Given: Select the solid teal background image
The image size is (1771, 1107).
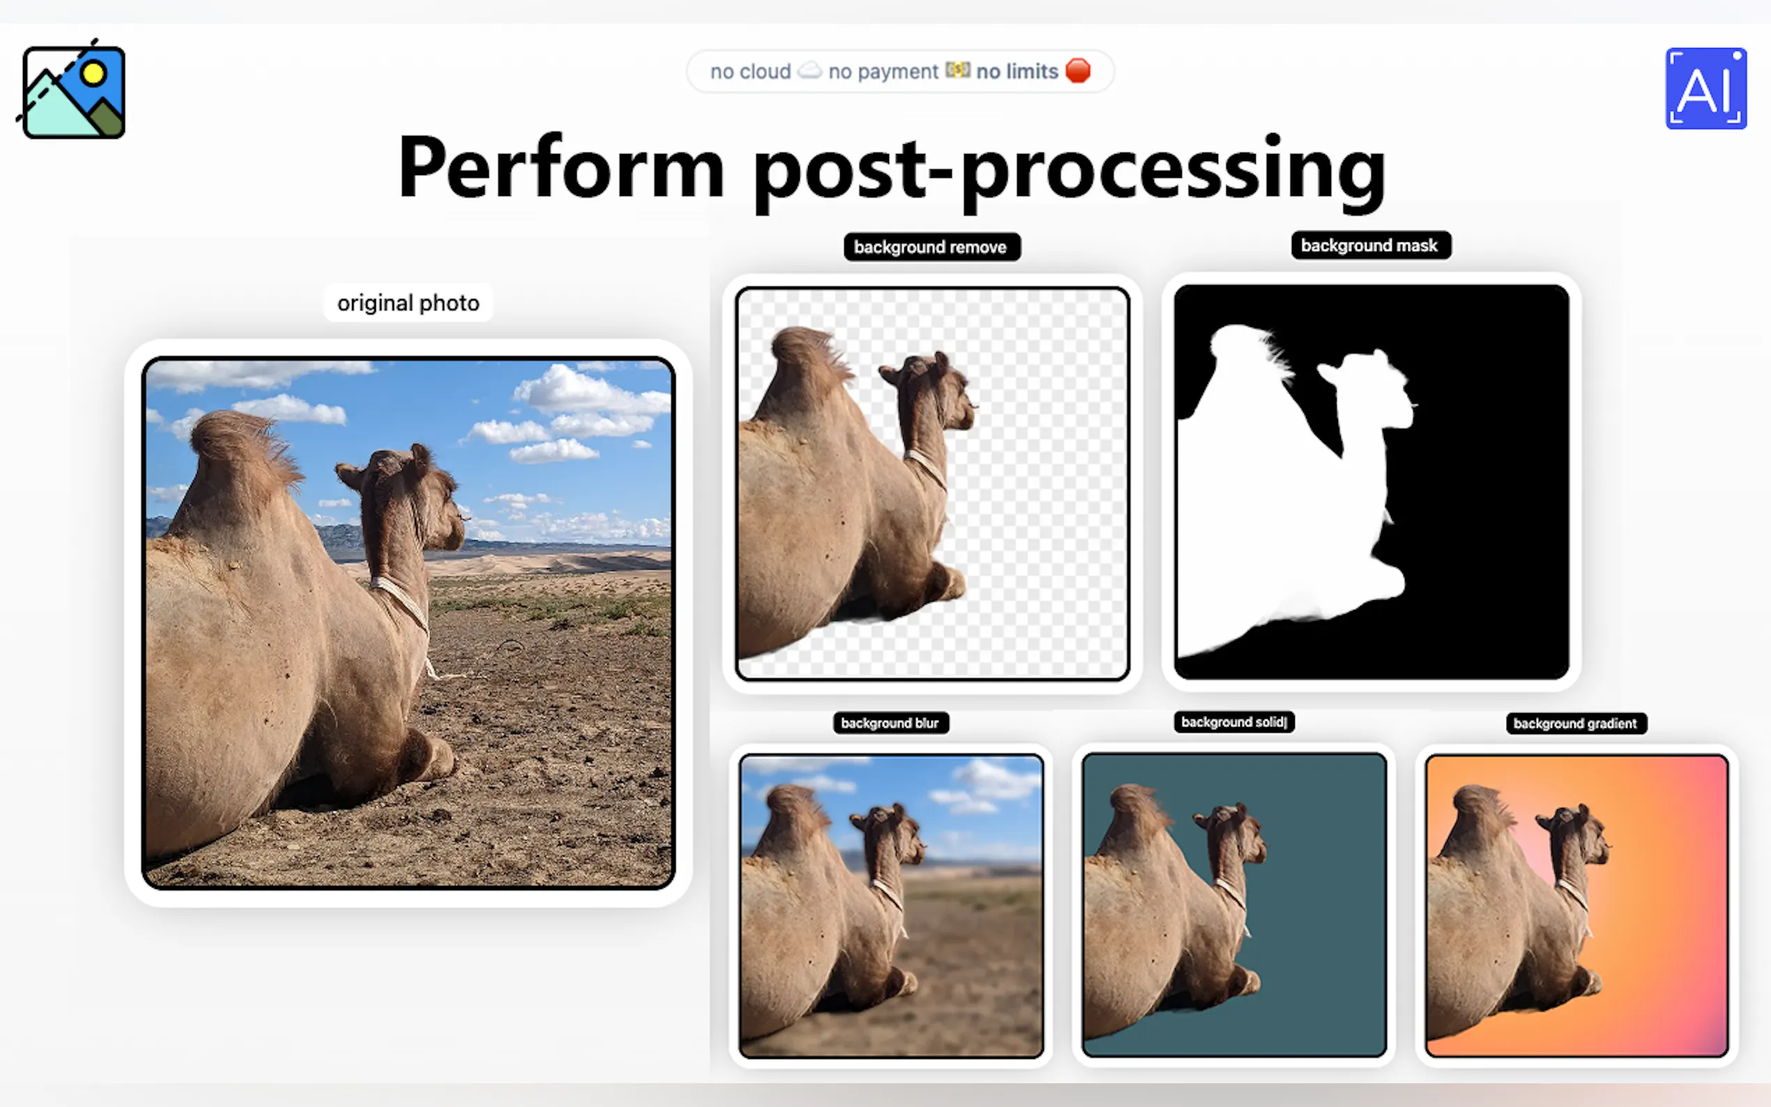Looking at the screenshot, I should click(1233, 906).
